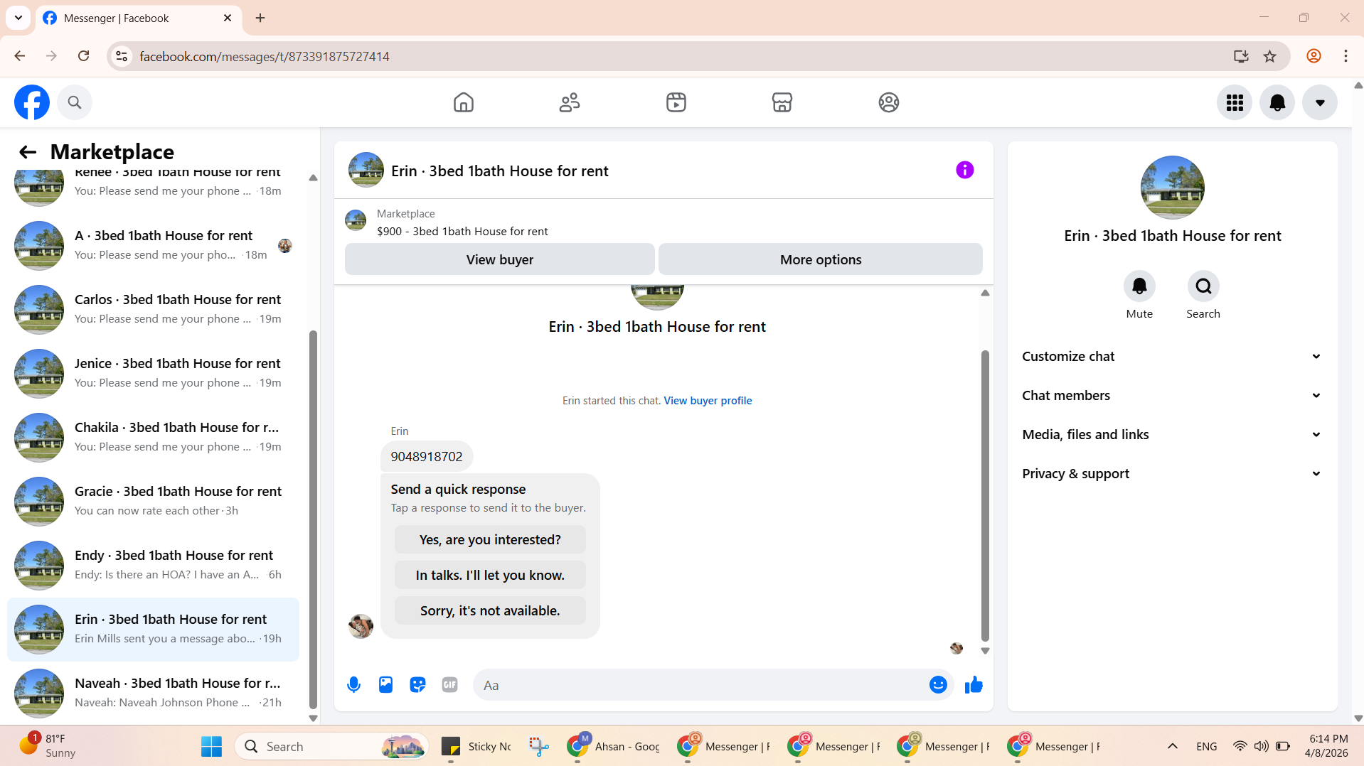The image size is (1364, 766).
Task: Open the Marketplace storefront icon
Action: [x=782, y=102]
